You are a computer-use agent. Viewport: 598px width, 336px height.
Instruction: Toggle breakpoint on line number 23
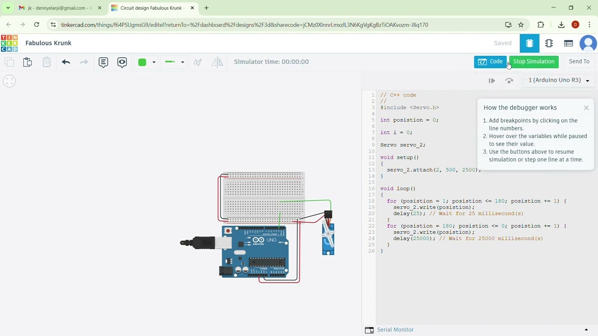tap(371, 232)
